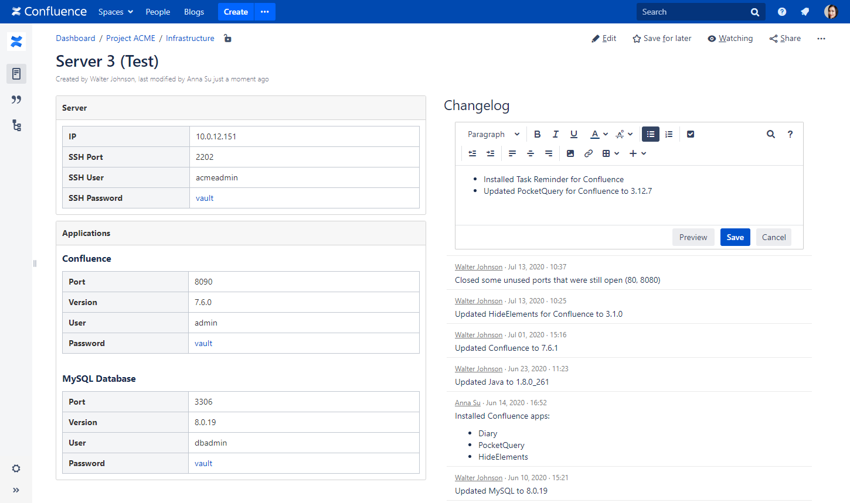This screenshot has height=503, width=850.
Task: Go to Project ACME breadcrumb
Action: pos(131,38)
